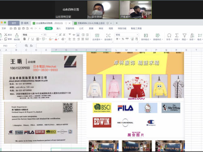Open the 文件 menu

click(4, 28)
